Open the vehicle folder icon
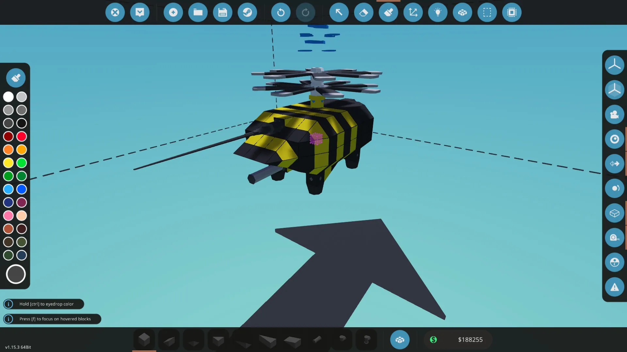Image resolution: width=627 pixels, height=352 pixels. click(x=198, y=12)
